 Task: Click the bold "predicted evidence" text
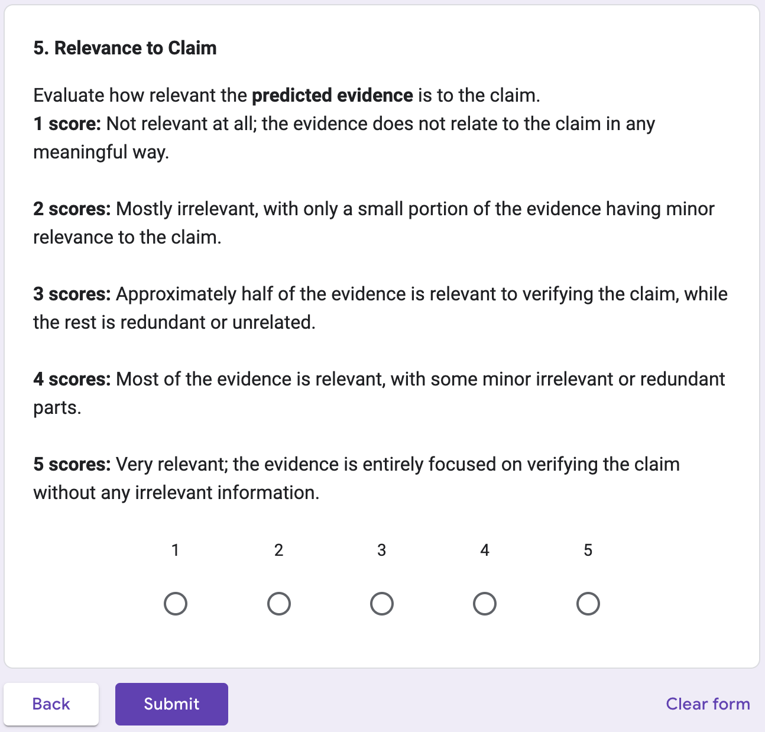pyautogui.click(x=332, y=95)
